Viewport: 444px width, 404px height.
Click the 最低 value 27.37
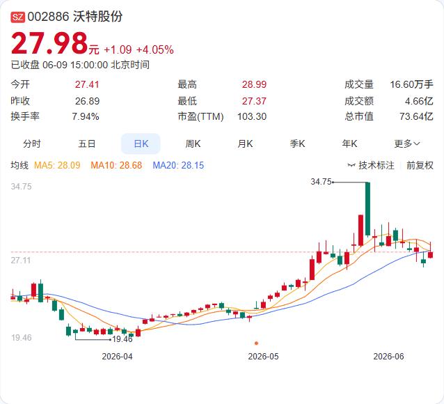pyautogui.click(x=254, y=101)
